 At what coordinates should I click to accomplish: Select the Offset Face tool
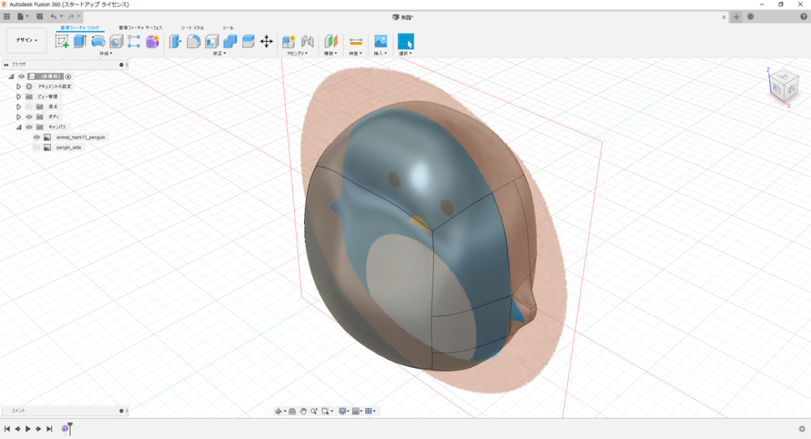(x=248, y=42)
